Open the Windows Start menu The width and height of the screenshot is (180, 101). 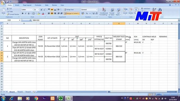coord(3,98)
